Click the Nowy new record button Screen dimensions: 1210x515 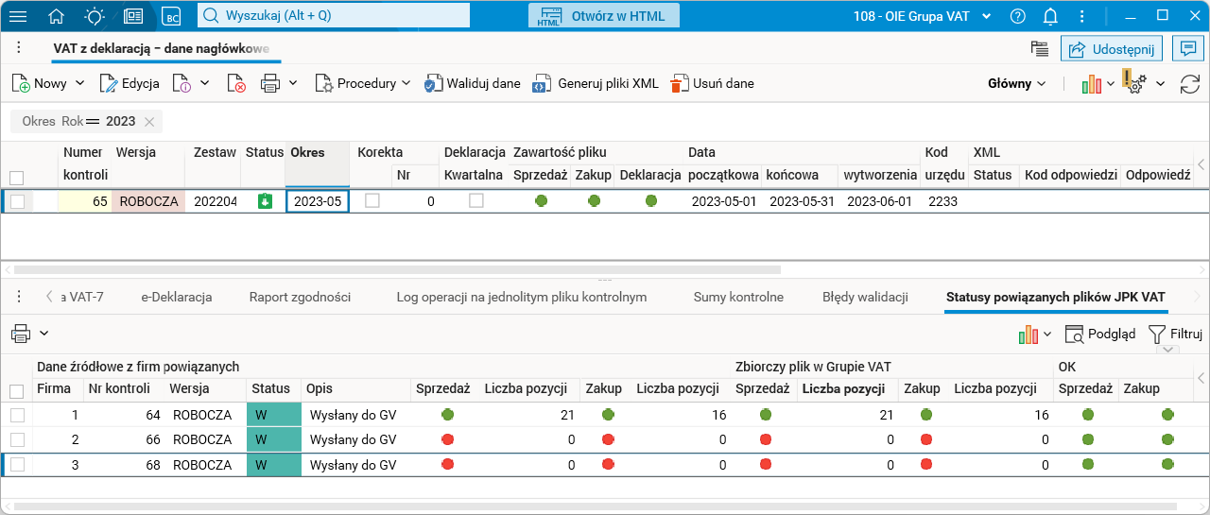point(40,83)
